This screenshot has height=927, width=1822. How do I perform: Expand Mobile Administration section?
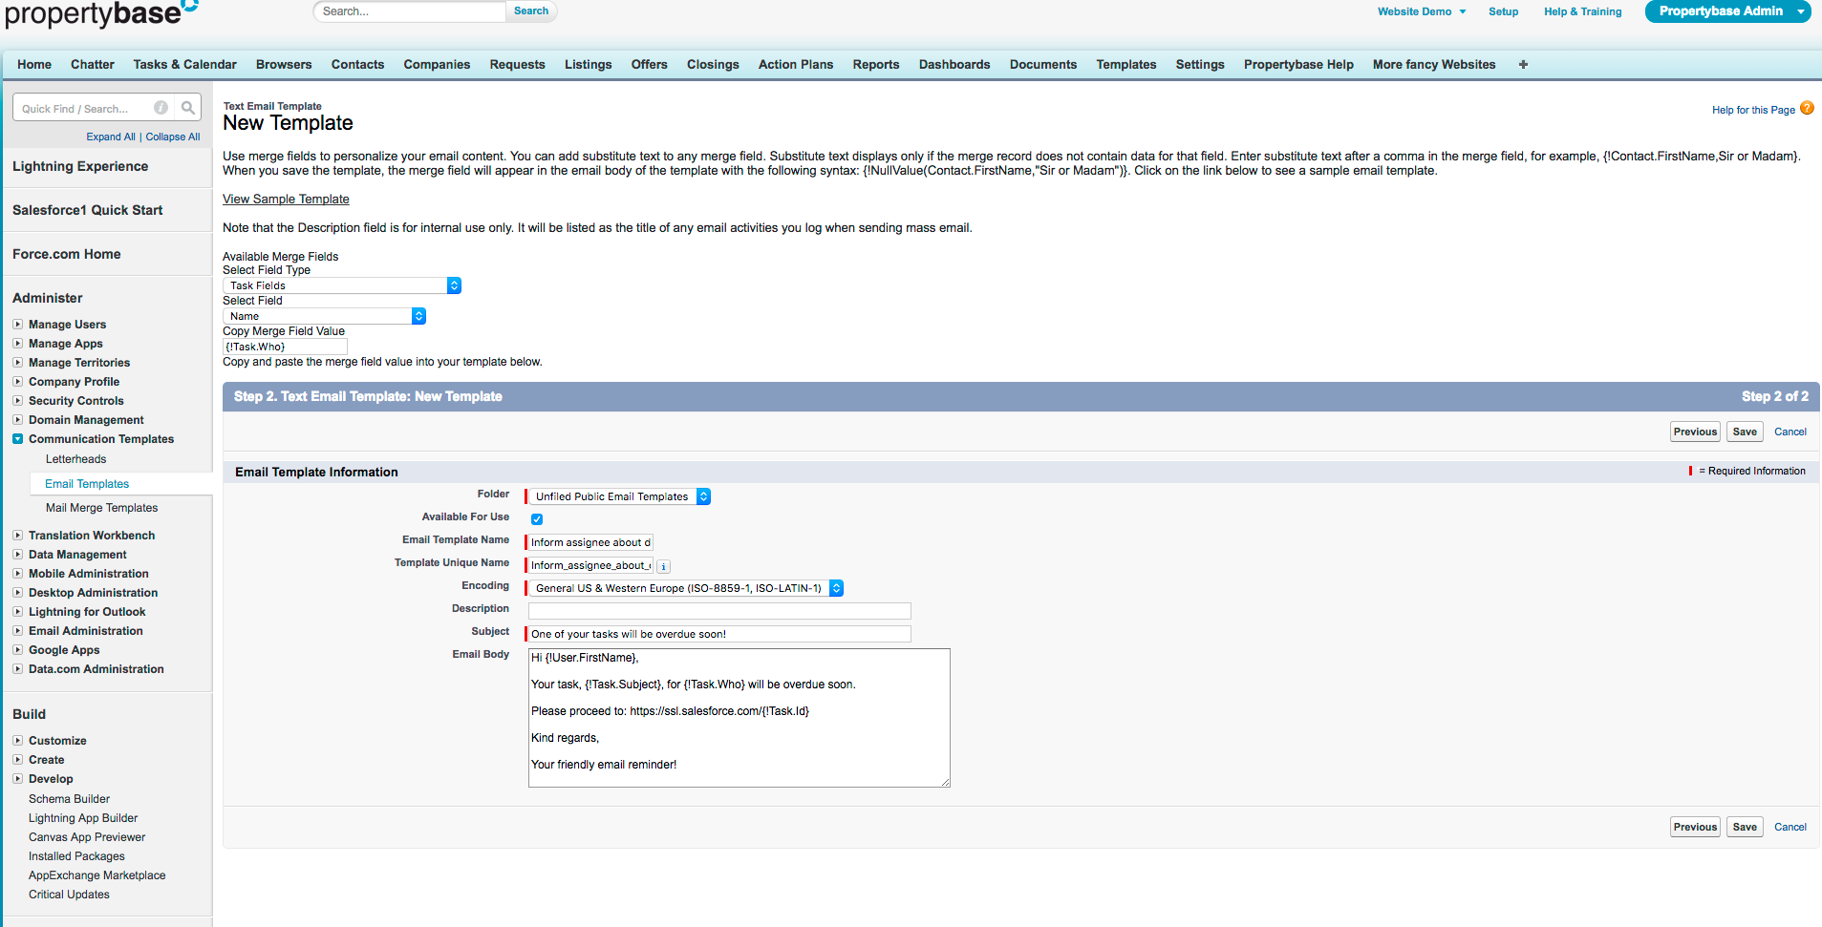[x=17, y=574]
